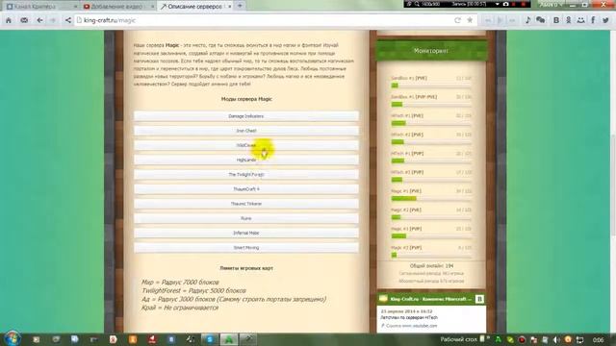Open Twitter bird icon in browser toolbar
The image size is (616, 346).
pos(605,20)
